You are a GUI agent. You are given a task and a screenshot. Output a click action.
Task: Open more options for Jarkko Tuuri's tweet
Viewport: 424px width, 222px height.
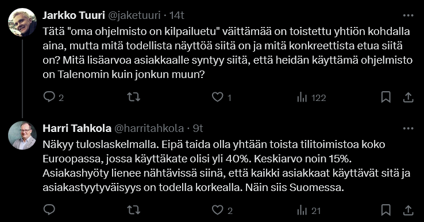pos(408,15)
